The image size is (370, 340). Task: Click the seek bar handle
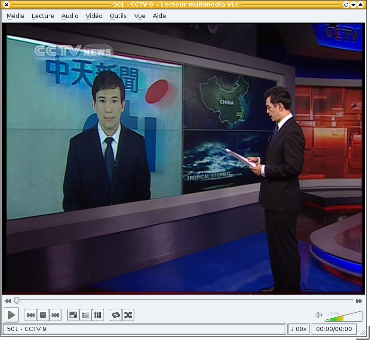tap(17, 300)
